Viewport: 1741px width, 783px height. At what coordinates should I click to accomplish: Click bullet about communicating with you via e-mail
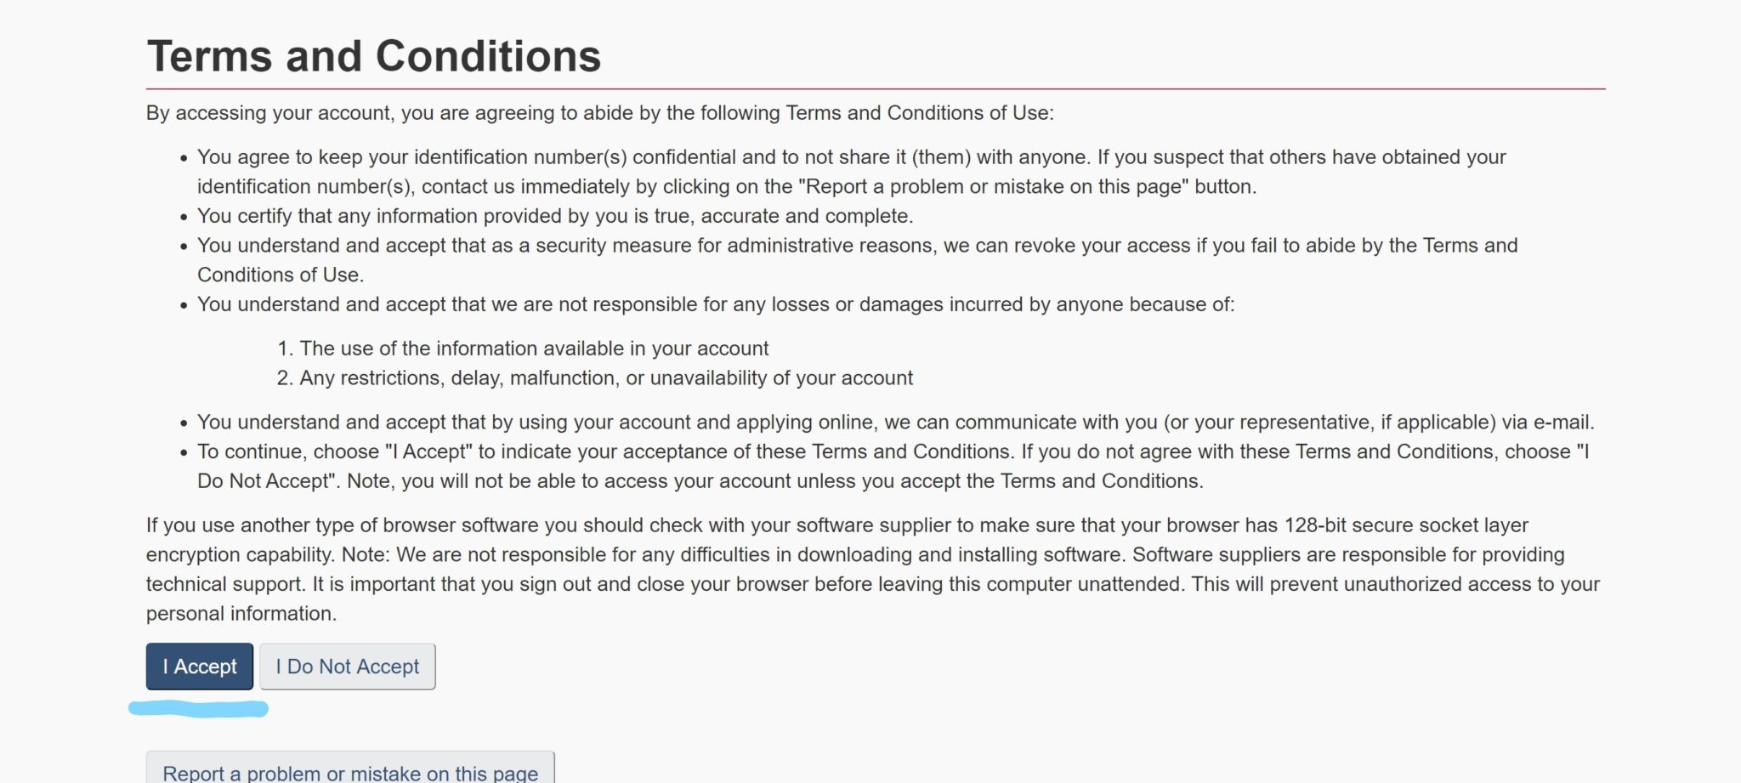click(x=896, y=422)
